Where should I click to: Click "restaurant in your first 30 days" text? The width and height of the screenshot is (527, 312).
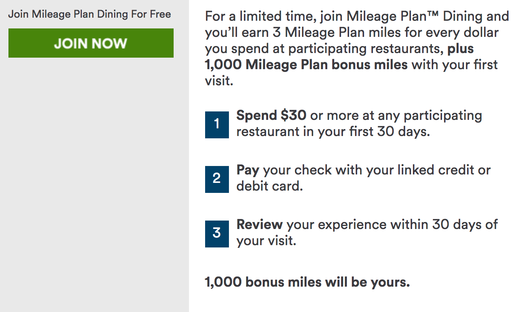(x=333, y=132)
